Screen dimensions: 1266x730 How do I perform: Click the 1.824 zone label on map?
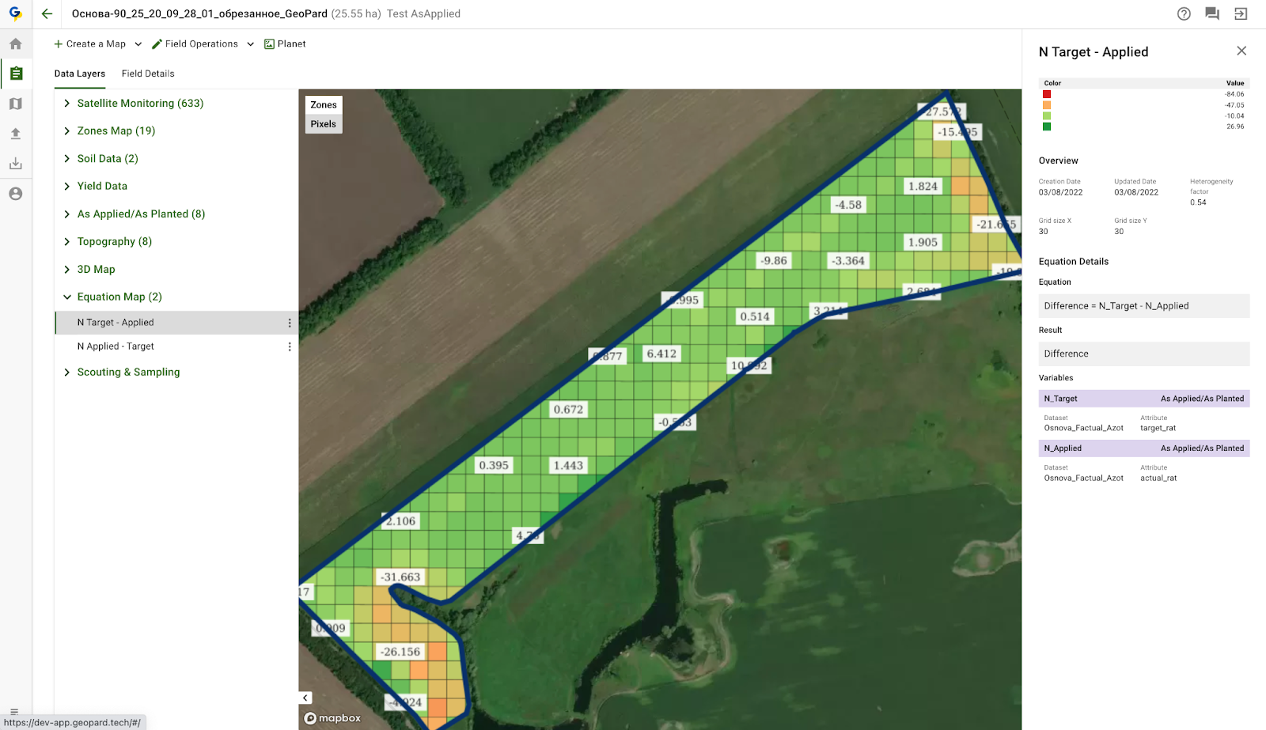[923, 187]
